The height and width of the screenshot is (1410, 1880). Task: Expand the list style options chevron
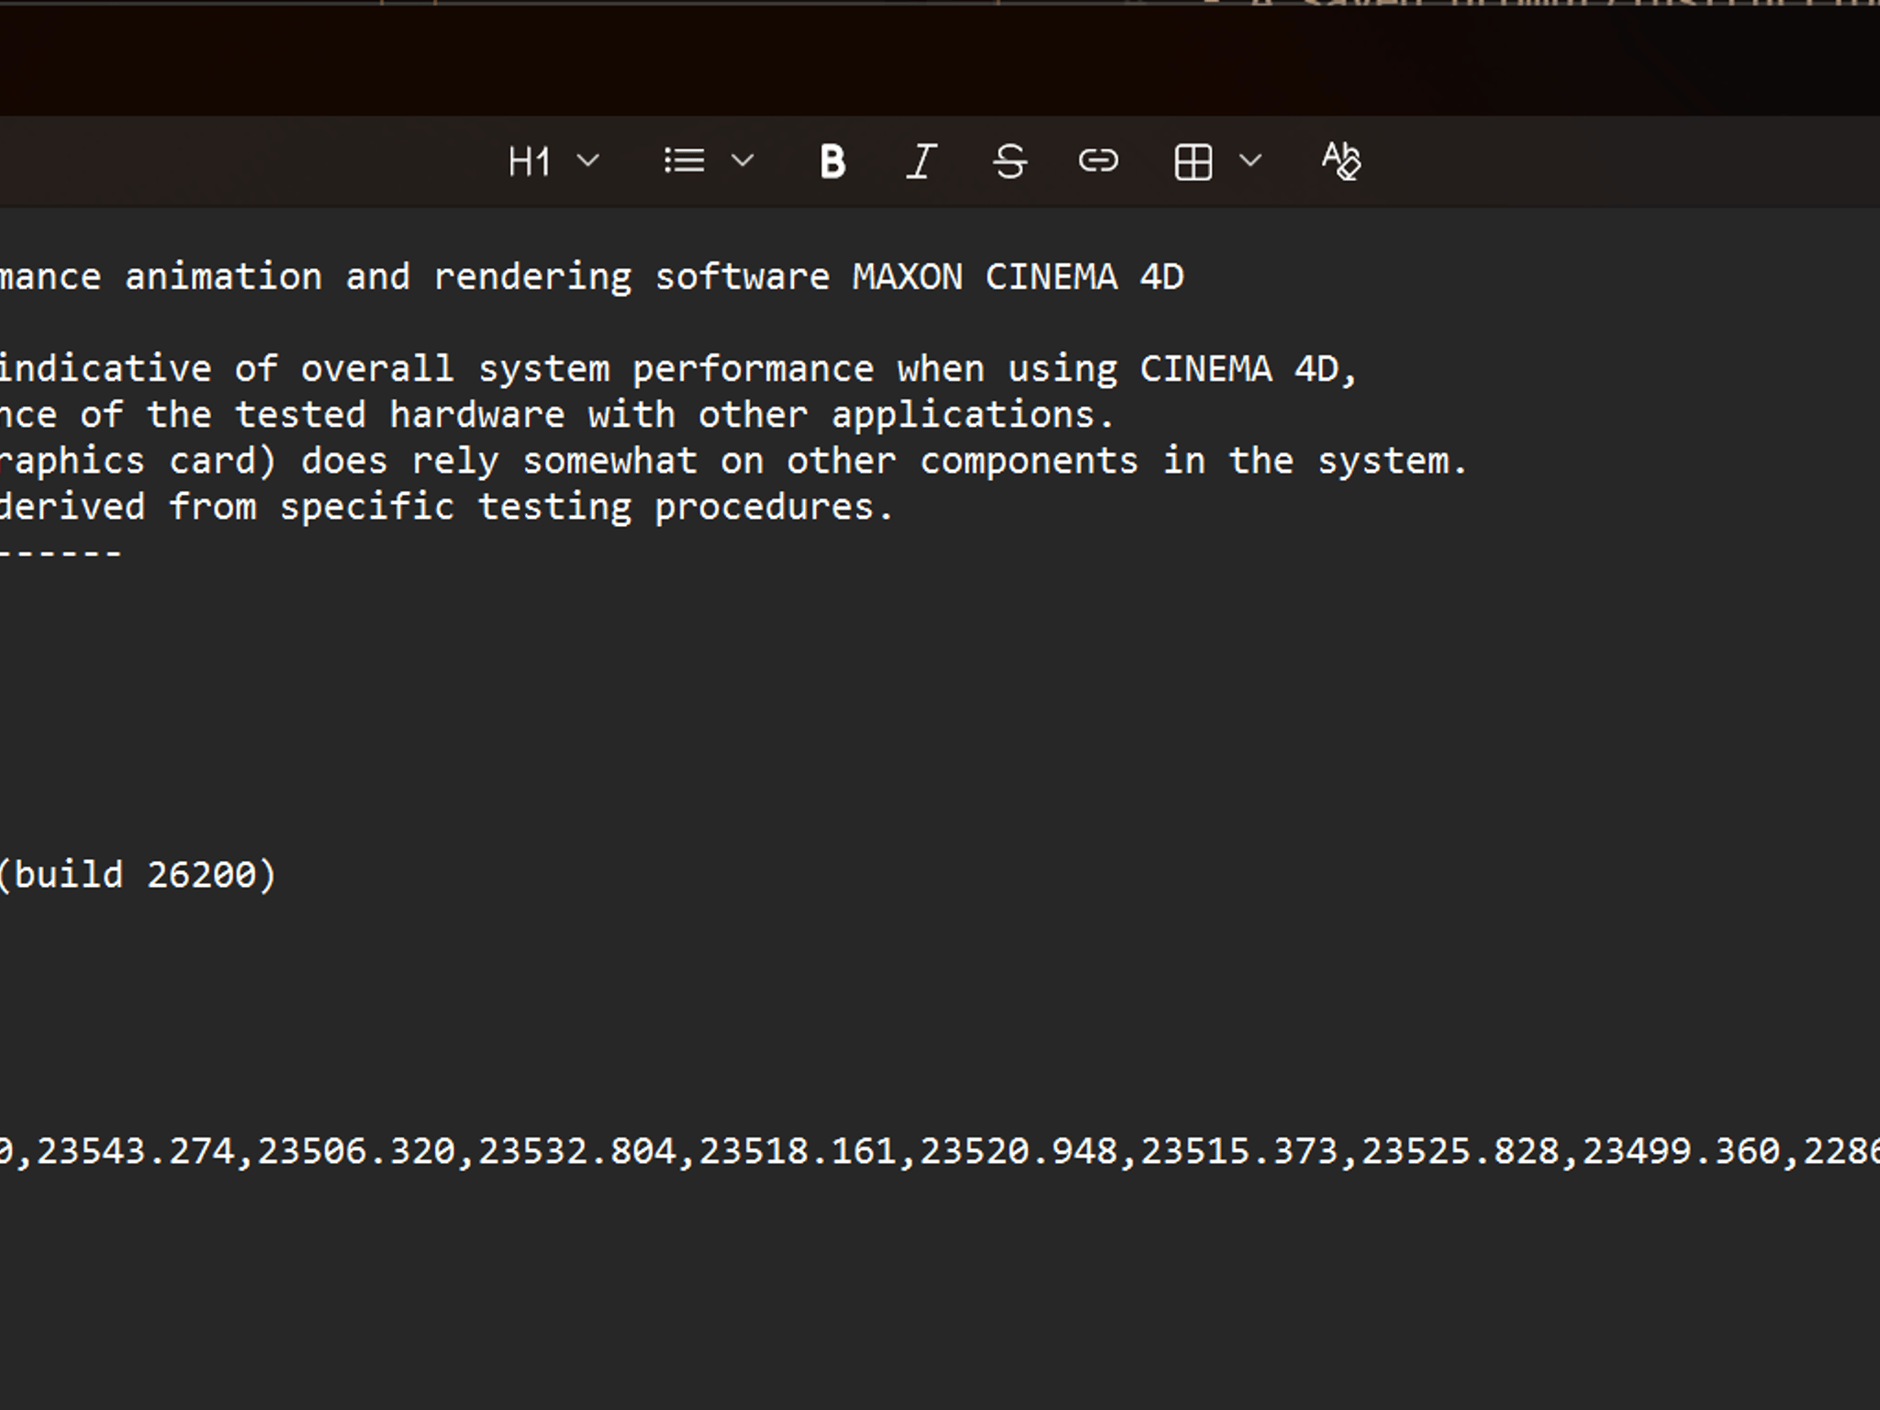pyautogui.click(x=743, y=162)
